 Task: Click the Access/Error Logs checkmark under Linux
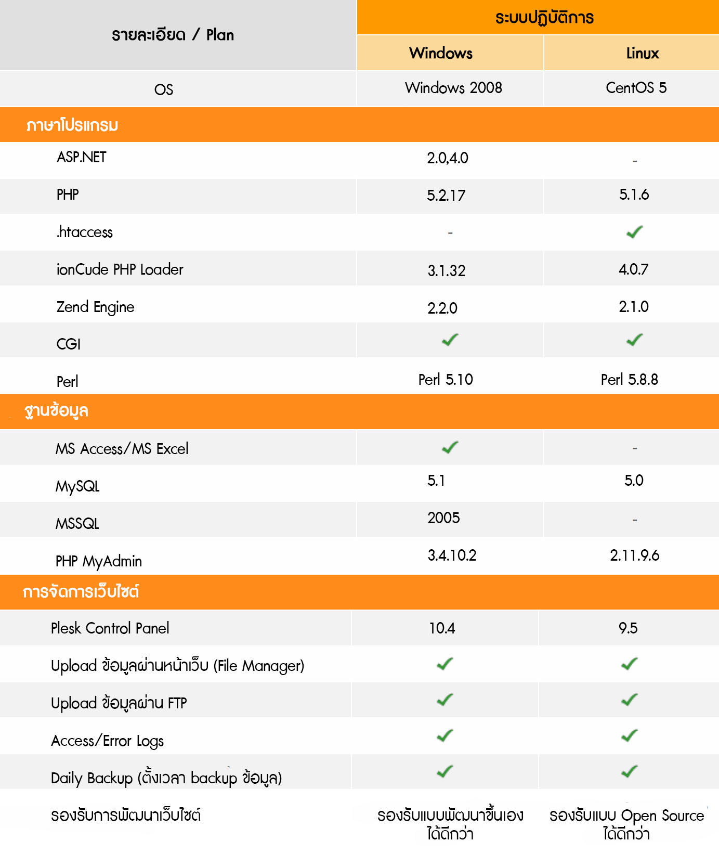point(629,735)
